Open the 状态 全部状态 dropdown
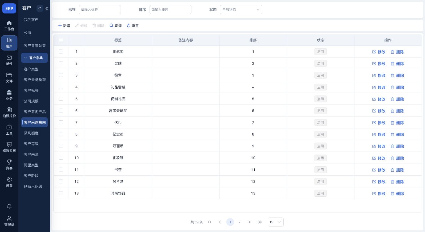The height and width of the screenshot is (232, 425). point(241,10)
